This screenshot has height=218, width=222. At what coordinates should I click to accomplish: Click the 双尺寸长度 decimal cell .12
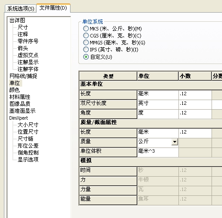[195, 104]
